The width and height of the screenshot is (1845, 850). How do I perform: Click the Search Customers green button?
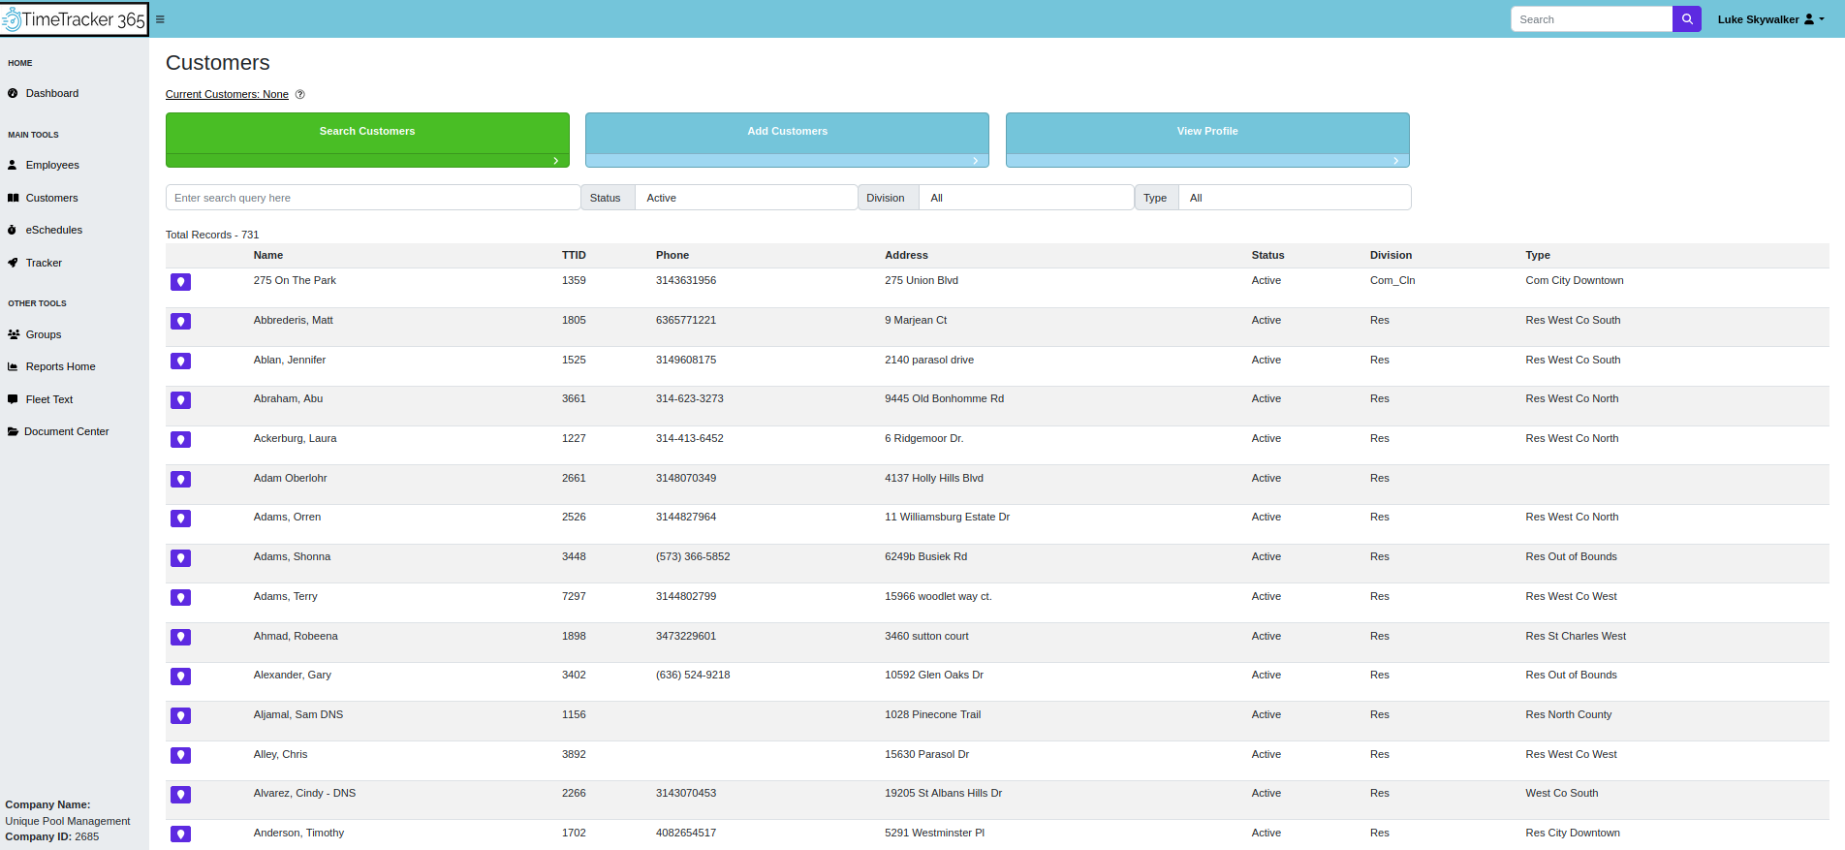tap(367, 140)
